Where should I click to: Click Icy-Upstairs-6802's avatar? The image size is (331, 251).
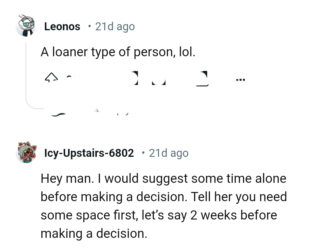pos(26,153)
